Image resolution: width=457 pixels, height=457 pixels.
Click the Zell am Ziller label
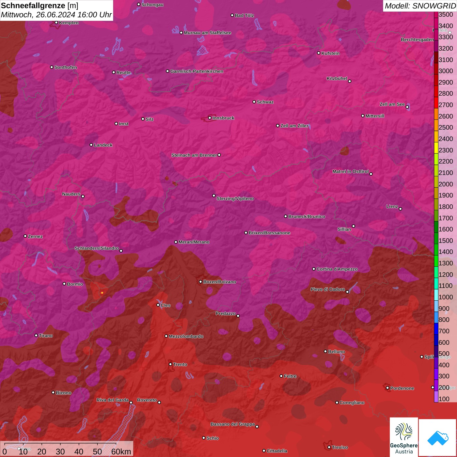[294, 126]
